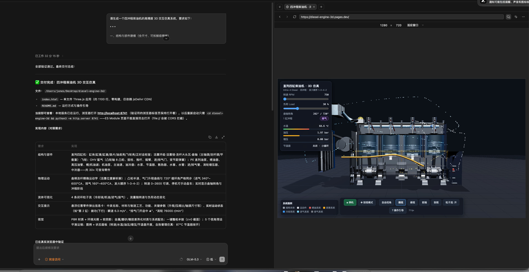Viewport: 529px width, 272px height.
Task: Click the 75 fps counter
Action: point(411,210)
